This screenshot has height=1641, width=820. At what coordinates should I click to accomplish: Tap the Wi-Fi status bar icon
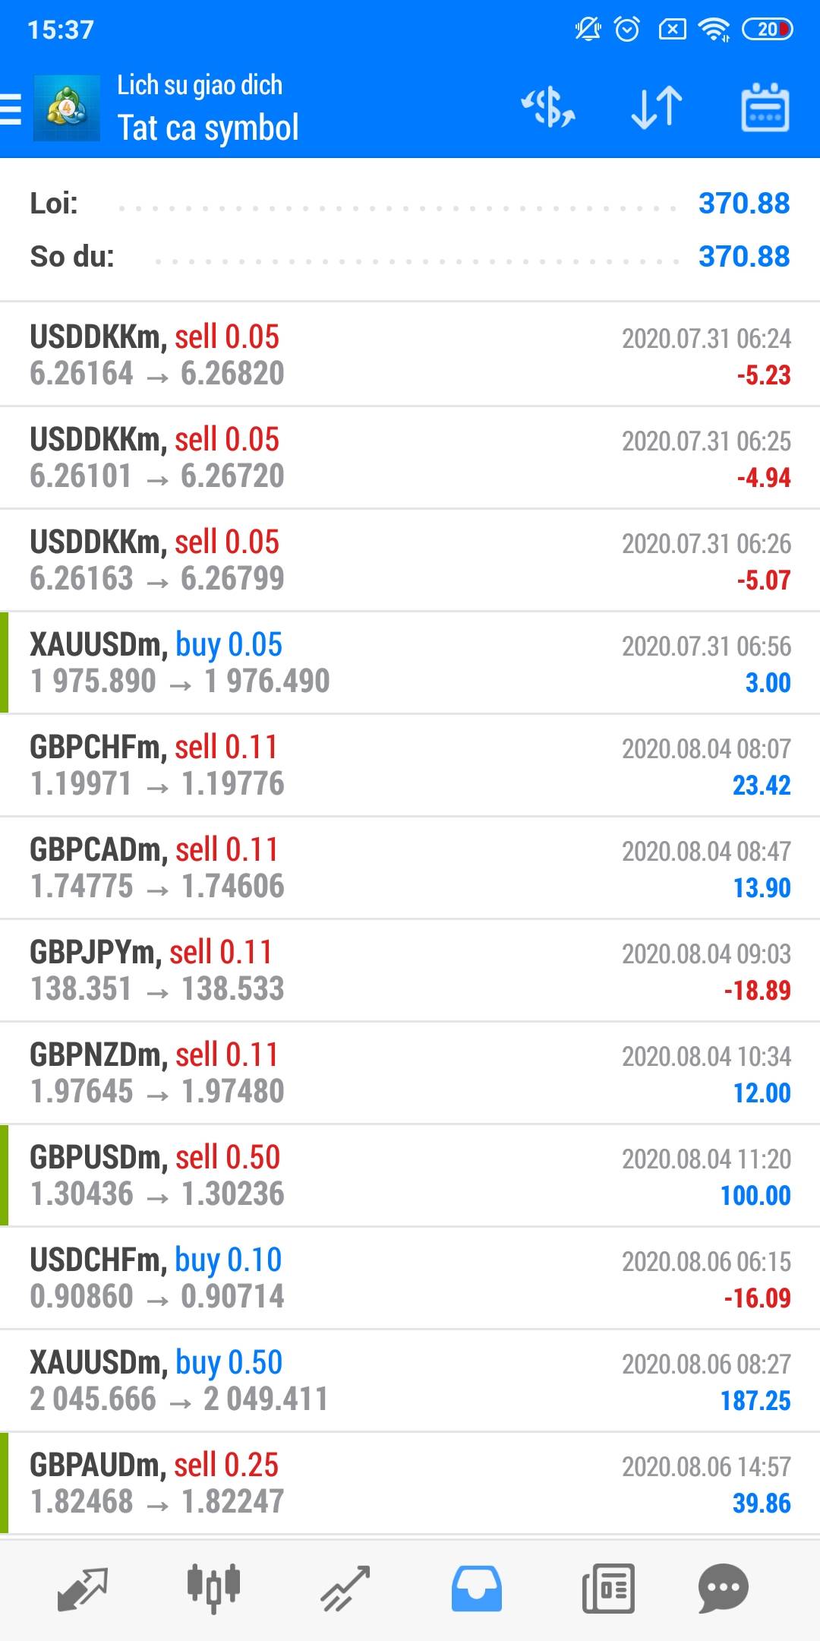tap(714, 30)
